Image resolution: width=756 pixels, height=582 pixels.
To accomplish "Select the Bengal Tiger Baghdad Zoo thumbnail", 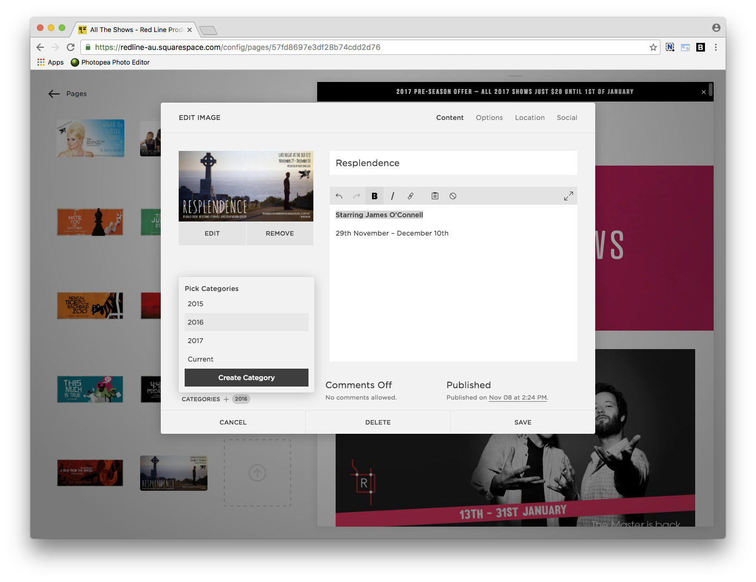I will pyautogui.click(x=90, y=305).
